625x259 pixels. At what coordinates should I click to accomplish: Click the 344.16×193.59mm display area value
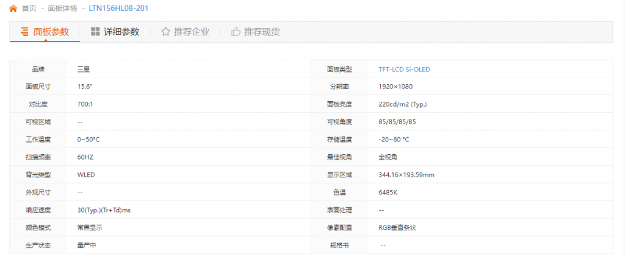coord(406,175)
